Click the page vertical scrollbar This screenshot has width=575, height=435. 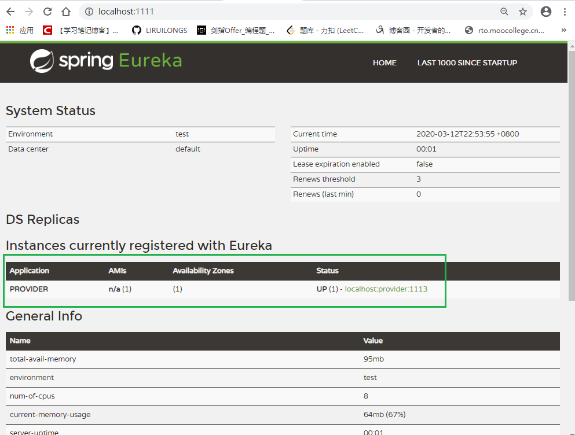tap(572, 175)
